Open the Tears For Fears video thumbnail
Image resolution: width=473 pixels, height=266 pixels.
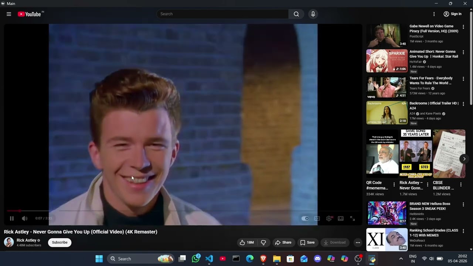click(387, 88)
